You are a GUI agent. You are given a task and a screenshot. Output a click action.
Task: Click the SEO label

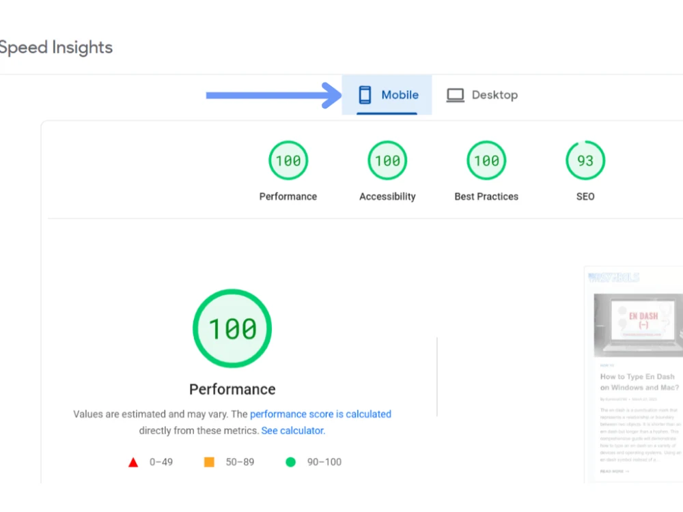click(585, 197)
